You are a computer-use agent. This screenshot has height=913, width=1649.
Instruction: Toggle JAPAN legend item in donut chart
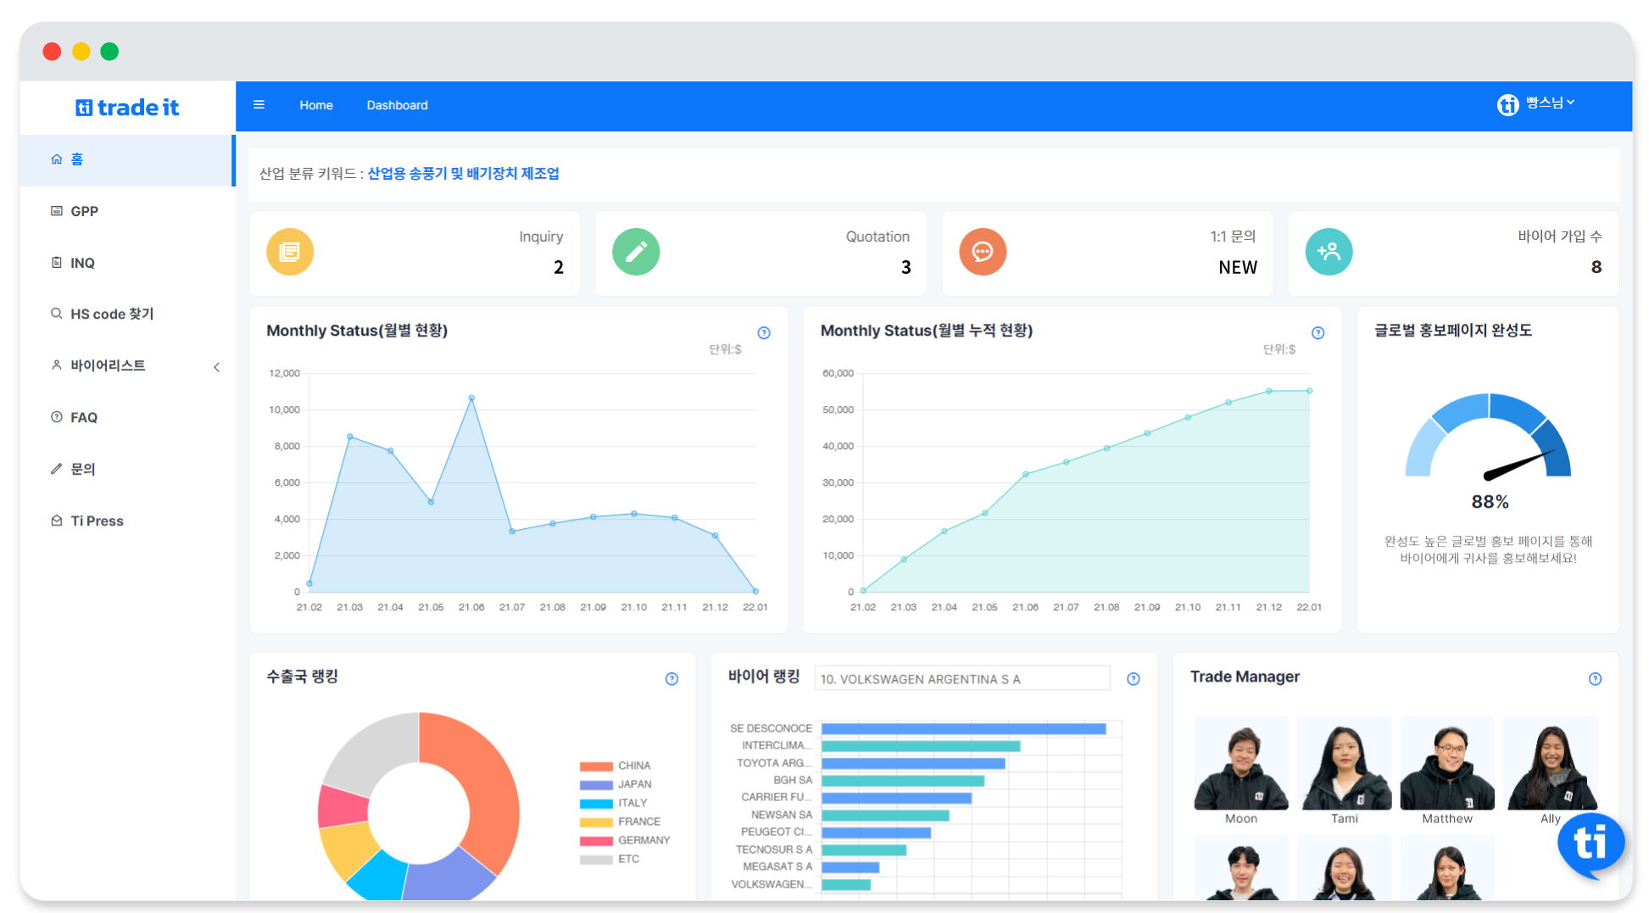[x=616, y=785]
